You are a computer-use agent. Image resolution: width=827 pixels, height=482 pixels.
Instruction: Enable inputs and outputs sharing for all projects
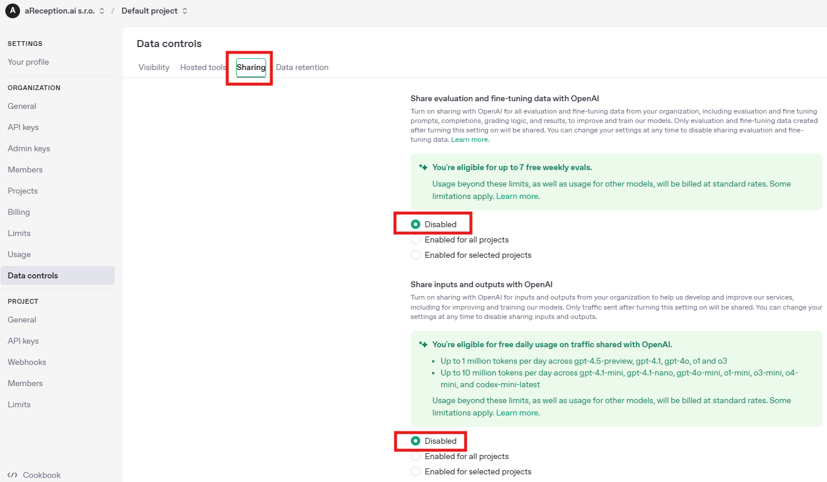416,456
